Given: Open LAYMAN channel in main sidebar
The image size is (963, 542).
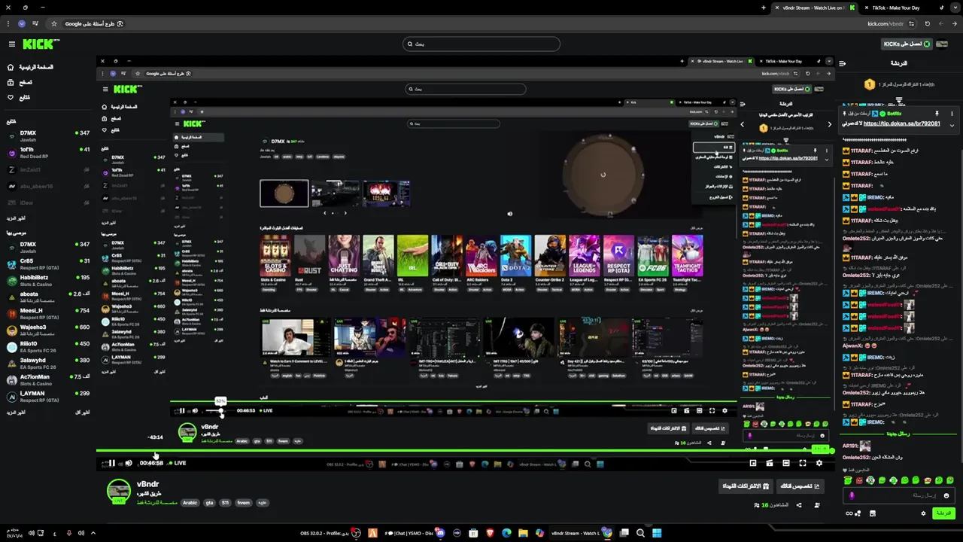Looking at the screenshot, I should (x=47, y=397).
